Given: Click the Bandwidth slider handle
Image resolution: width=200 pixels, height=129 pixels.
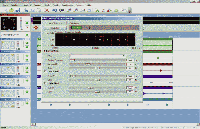Looking at the screenshot, I should coord(88,64).
